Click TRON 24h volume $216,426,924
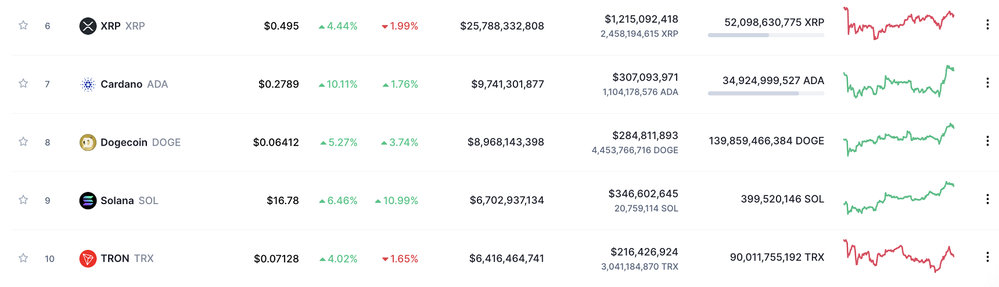 tap(644, 252)
